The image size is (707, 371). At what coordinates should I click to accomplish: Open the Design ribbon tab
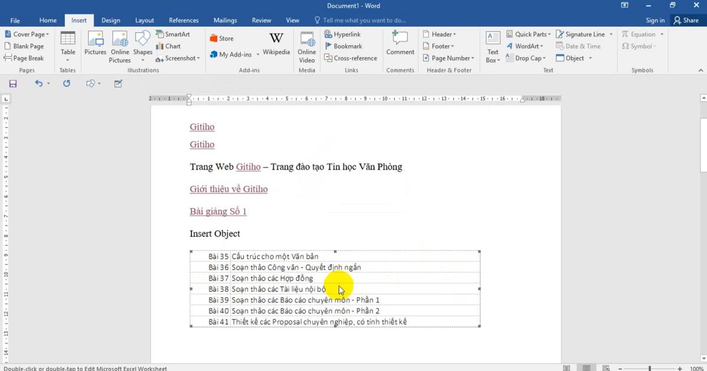pos(111,19)
